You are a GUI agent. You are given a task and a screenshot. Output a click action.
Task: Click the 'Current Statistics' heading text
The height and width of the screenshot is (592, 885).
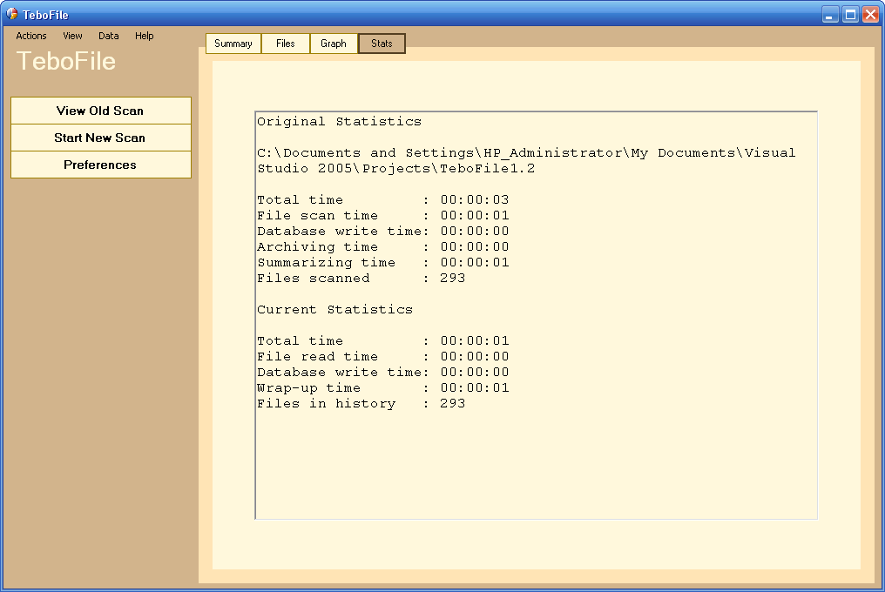(334, 309)
